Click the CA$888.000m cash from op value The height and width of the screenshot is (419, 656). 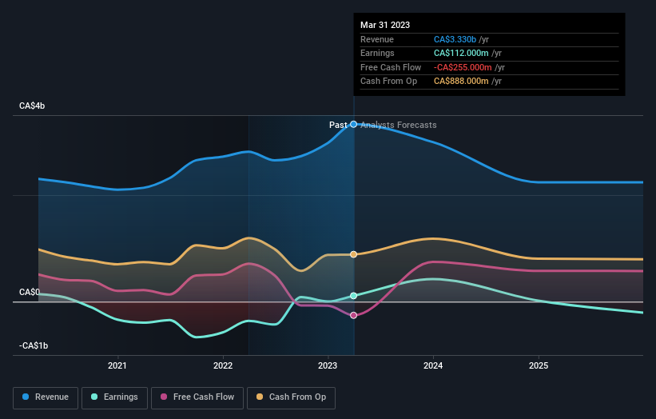pos(461,82)
